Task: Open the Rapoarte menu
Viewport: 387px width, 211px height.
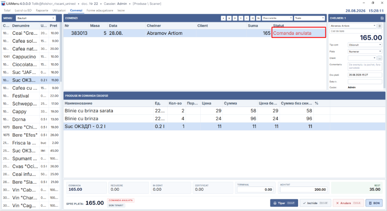Action: (x=42, y=10)
